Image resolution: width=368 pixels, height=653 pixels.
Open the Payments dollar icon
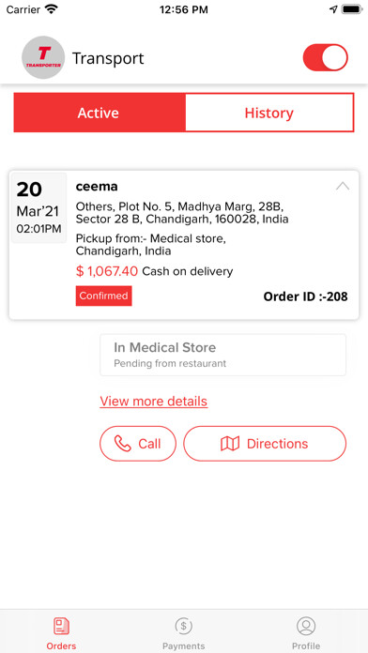click(x=183, y=626)
